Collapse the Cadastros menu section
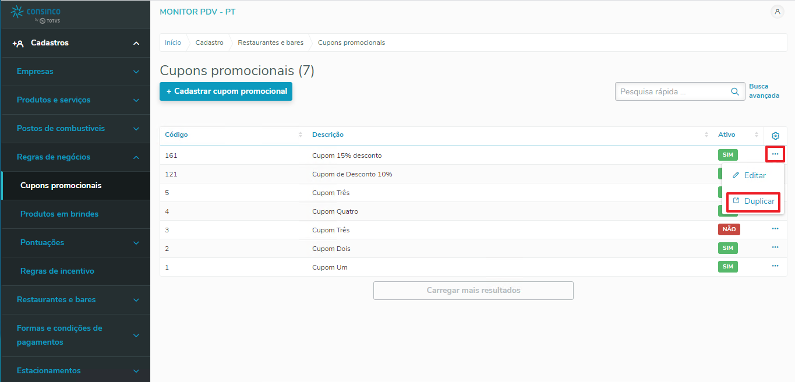 [136, 43]
